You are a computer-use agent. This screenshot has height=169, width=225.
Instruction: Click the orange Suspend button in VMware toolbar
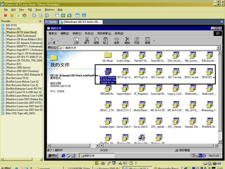12,15
